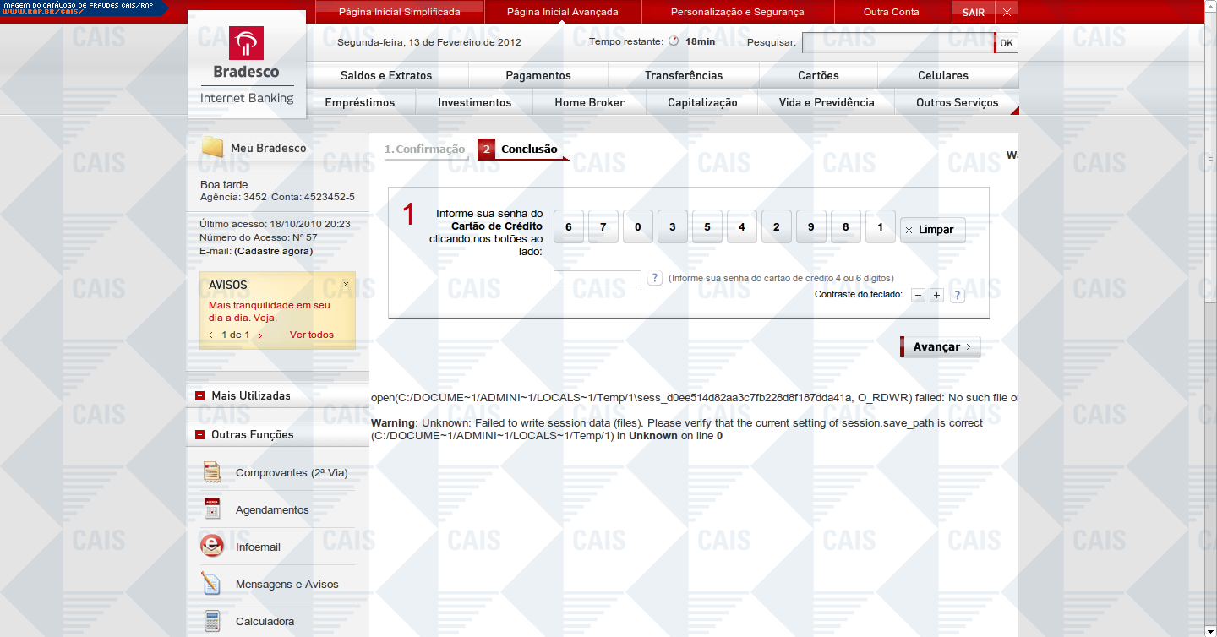The width and height of the screenshot is (1217, 637).
Task: Click the help question mark beside password field
Action: click(x=654, y=278)
